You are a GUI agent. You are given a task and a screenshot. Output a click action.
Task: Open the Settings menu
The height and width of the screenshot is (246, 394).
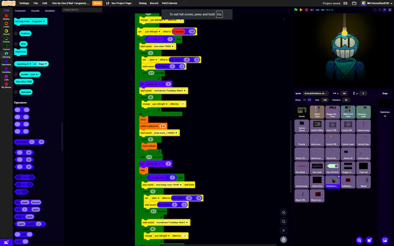(24, 3)
